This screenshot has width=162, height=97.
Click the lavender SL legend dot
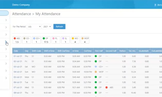[63, 38]
